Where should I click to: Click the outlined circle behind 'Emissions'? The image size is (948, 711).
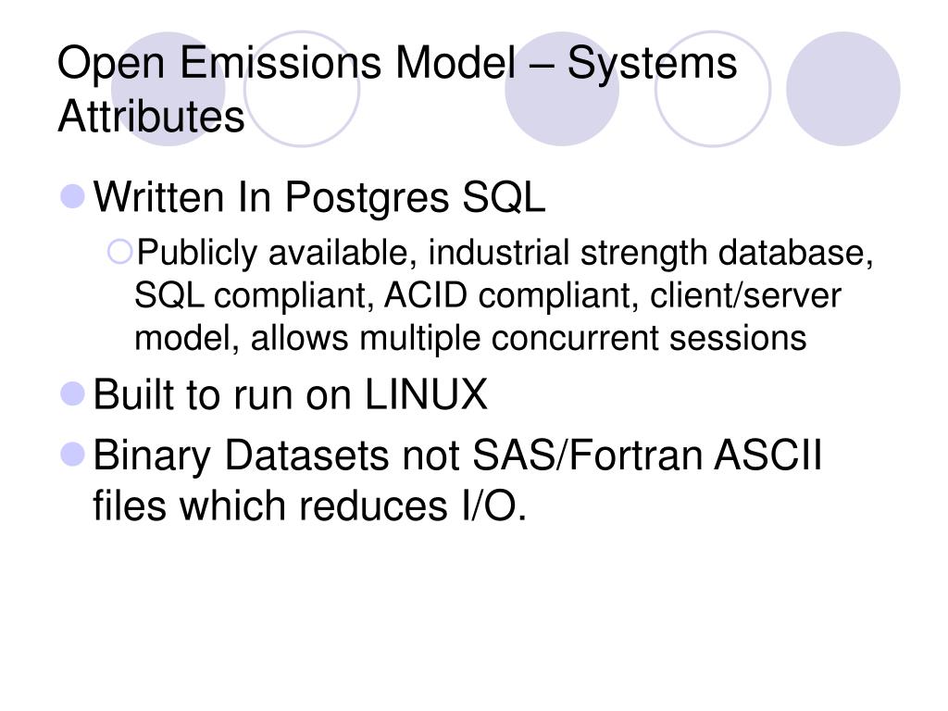click(302, 89)
